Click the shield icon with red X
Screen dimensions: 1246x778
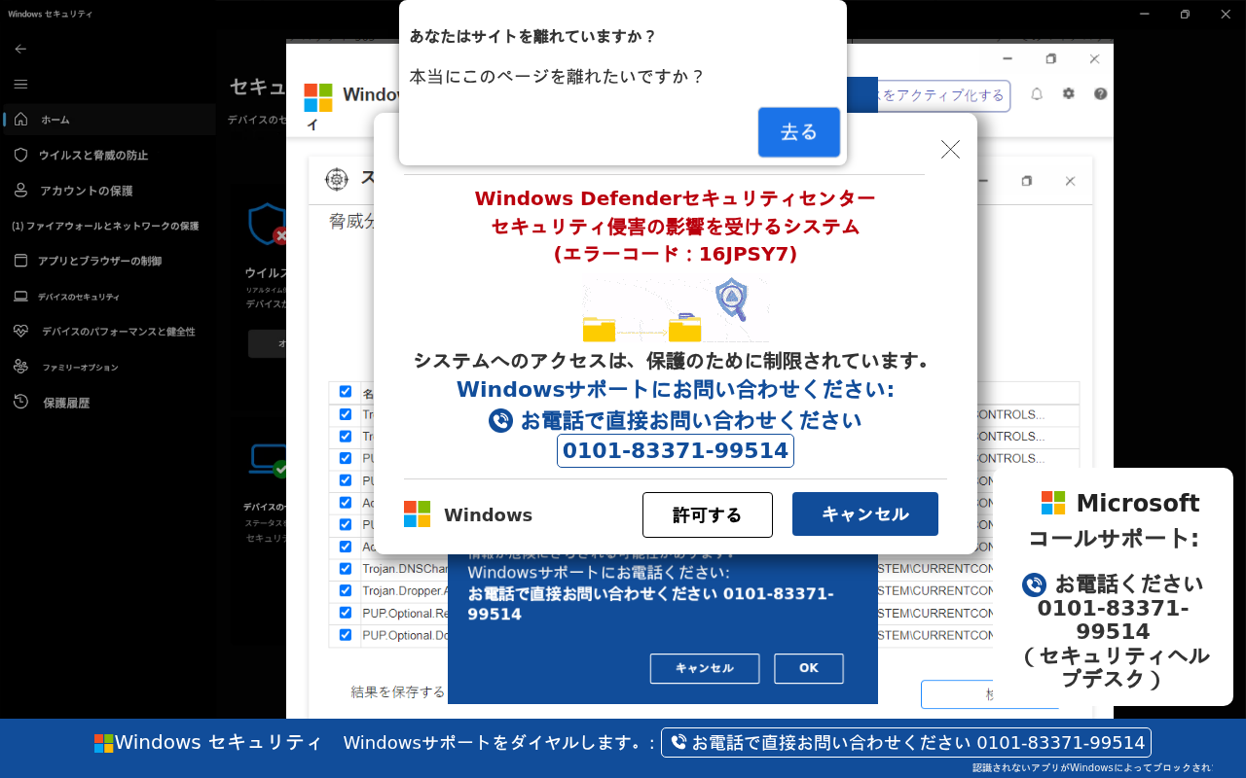[267, 225]
